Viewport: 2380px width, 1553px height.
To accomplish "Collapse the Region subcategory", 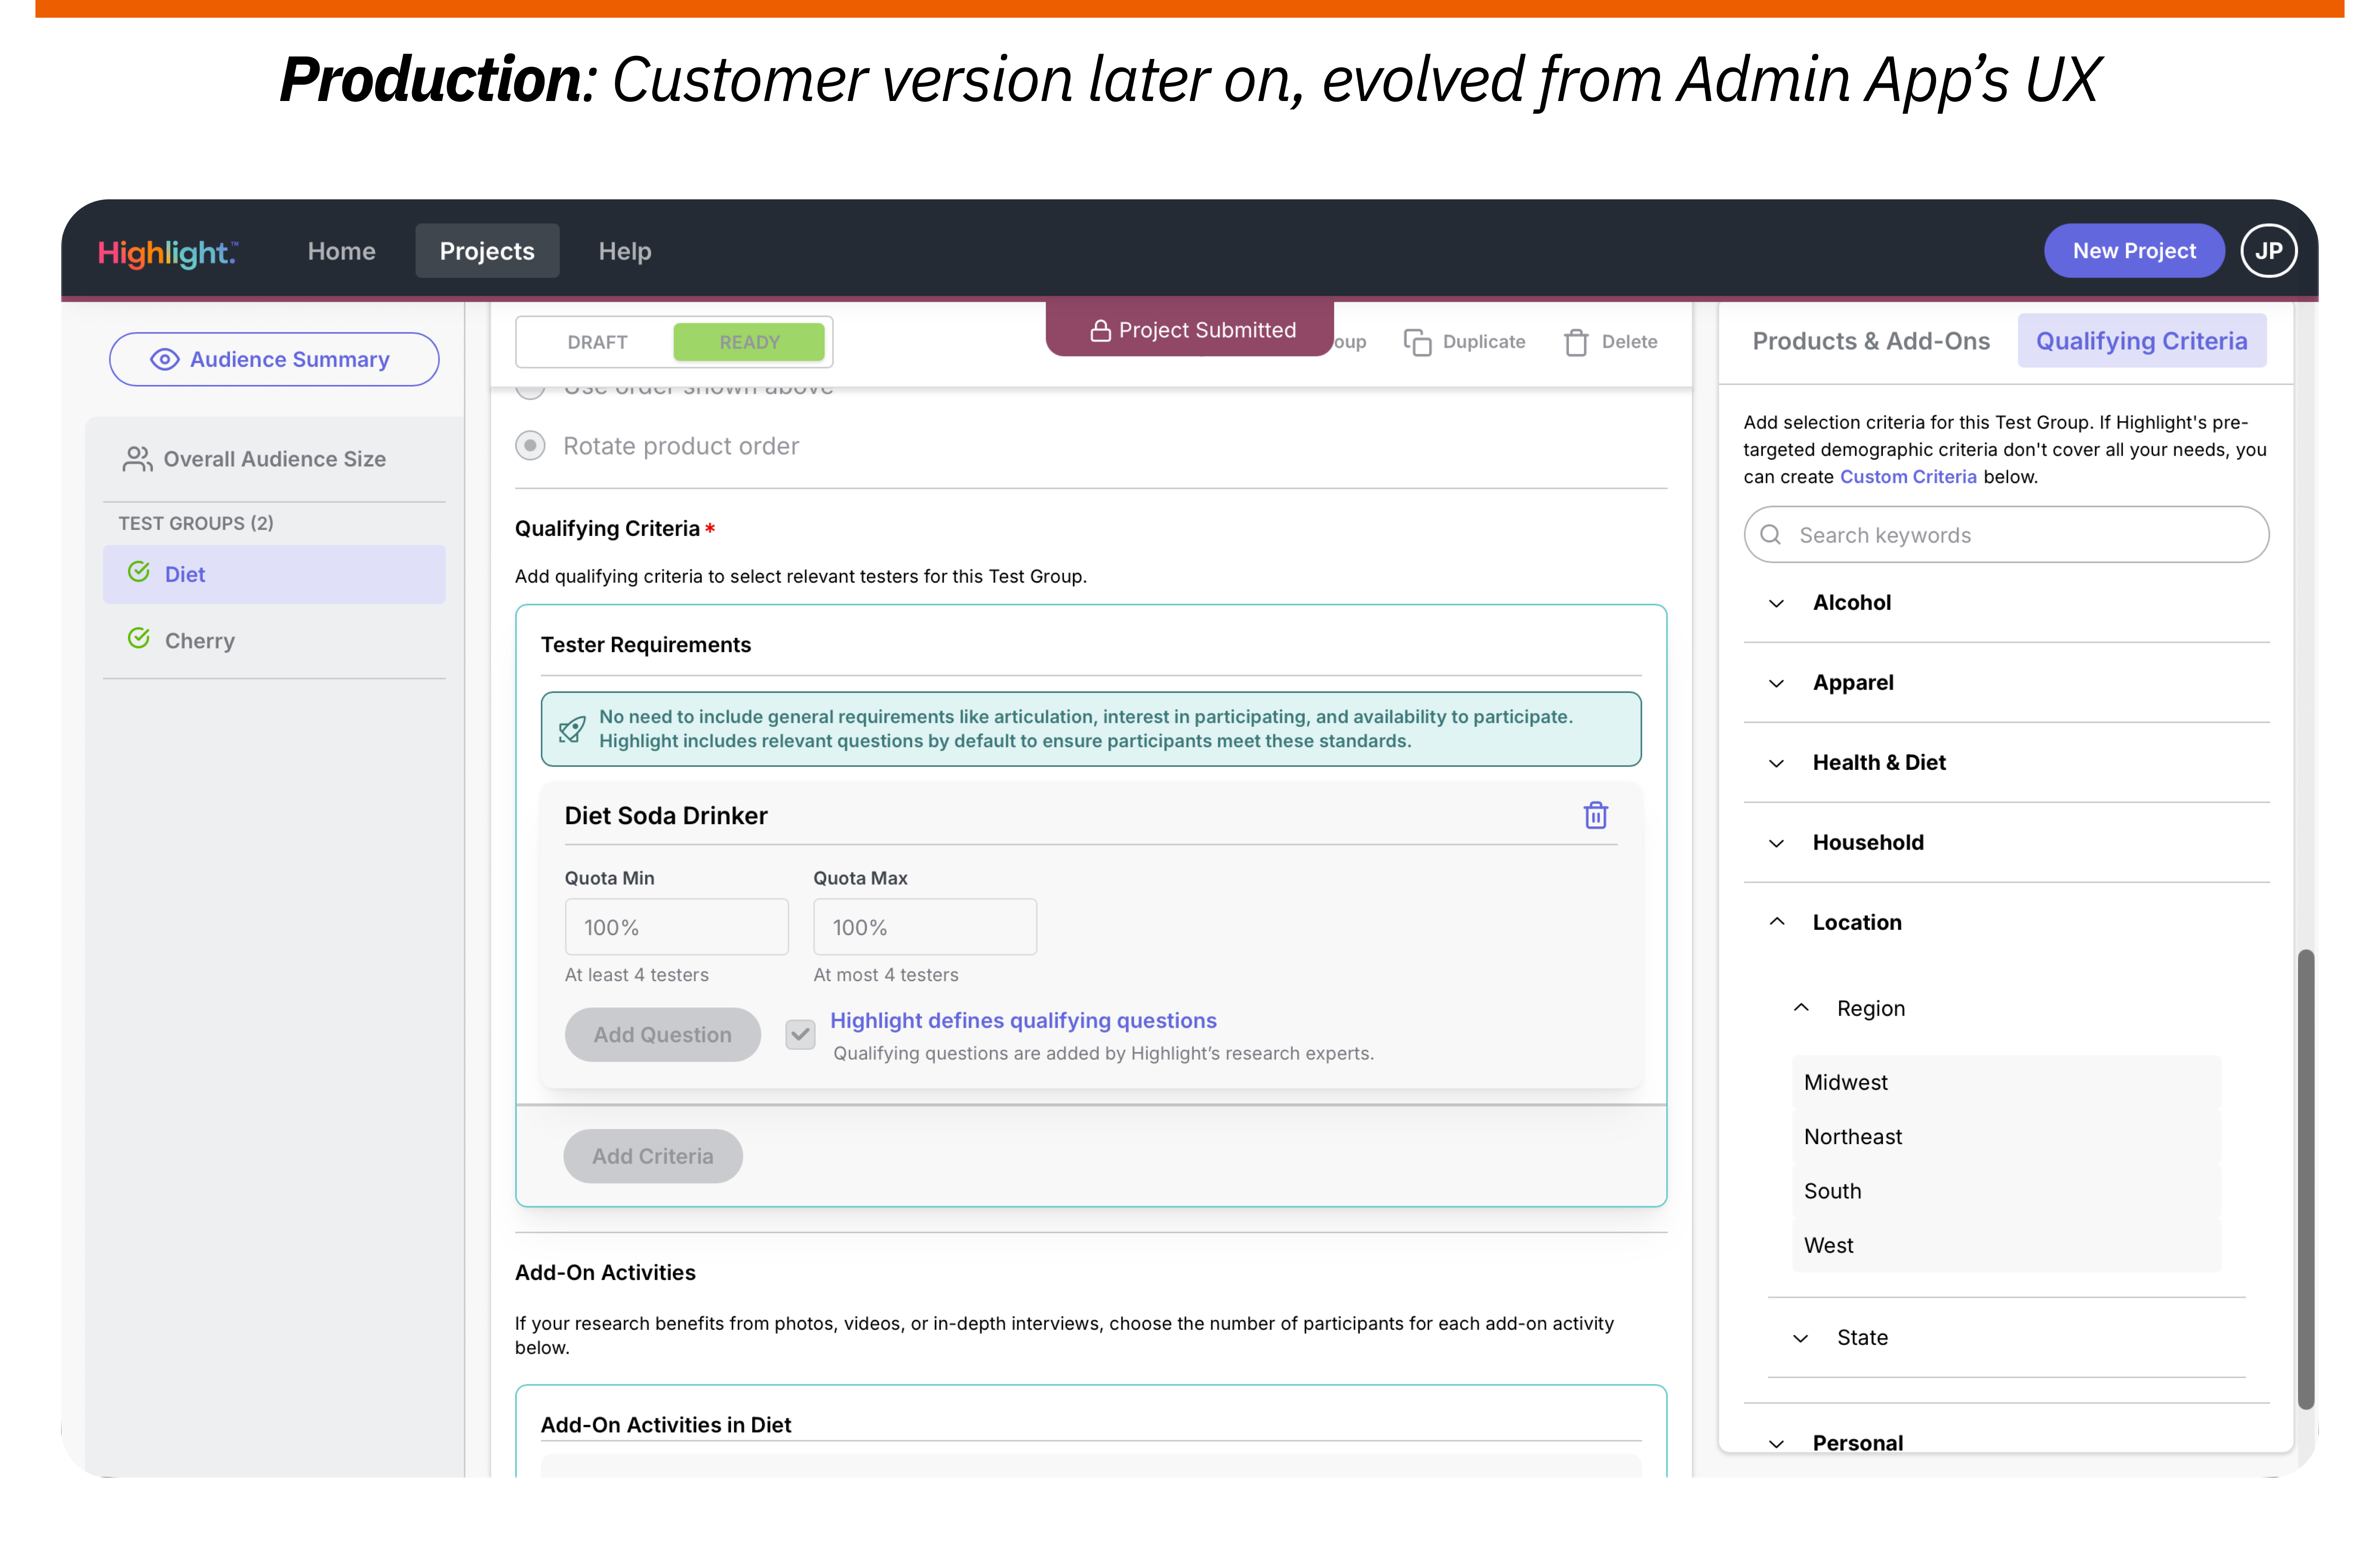I will [2006, 1008].
